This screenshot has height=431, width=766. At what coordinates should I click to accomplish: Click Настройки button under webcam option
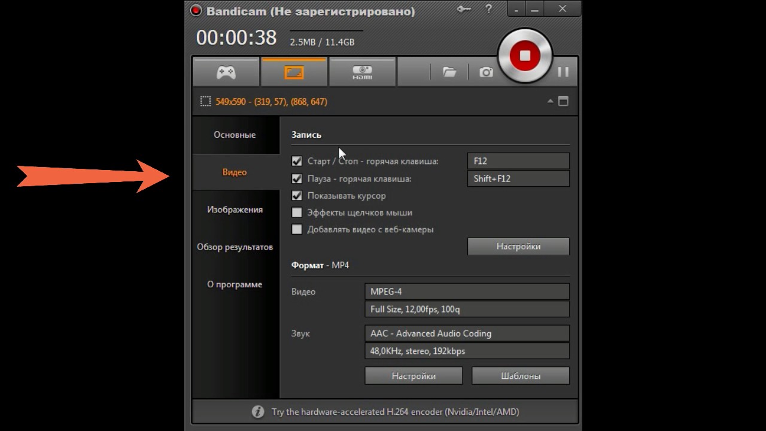click(x=518, y=247)
